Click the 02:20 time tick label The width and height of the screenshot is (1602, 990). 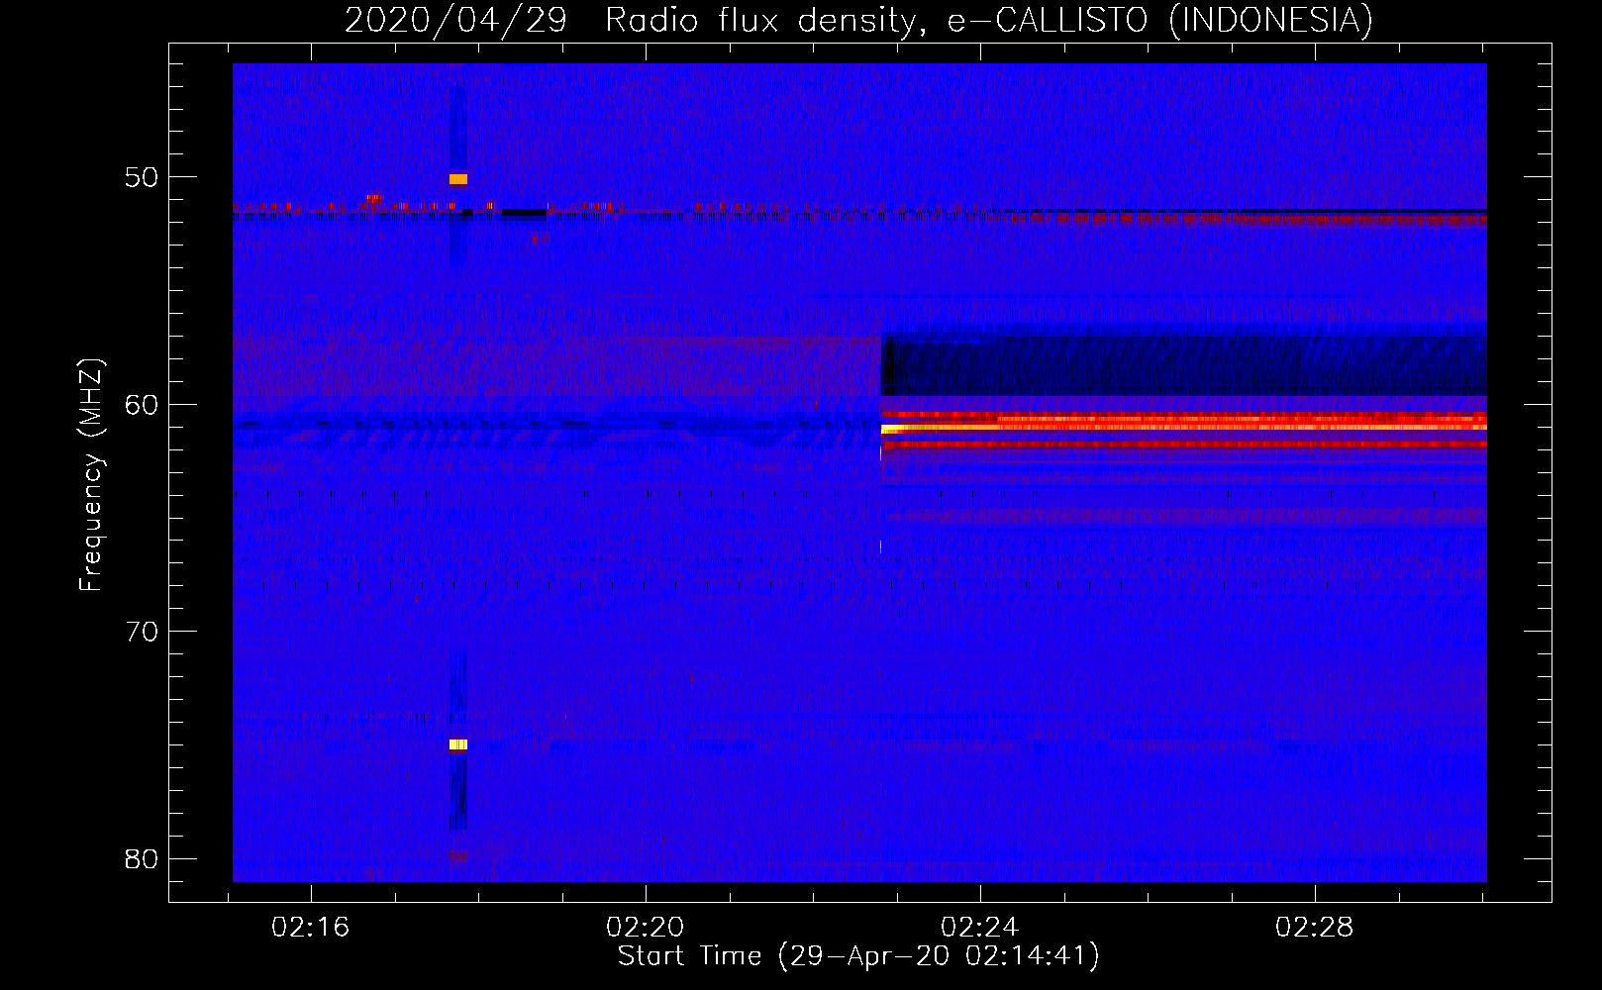[x=646, y=928]
